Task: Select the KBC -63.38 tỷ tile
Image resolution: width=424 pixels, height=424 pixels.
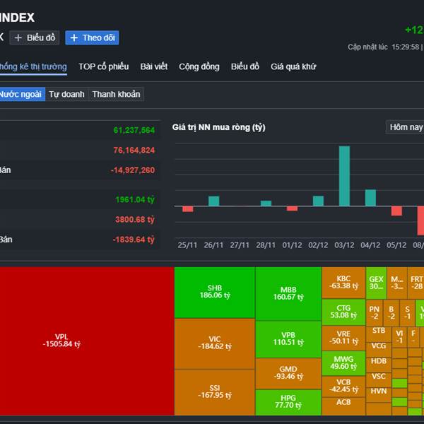Action: 343,283
